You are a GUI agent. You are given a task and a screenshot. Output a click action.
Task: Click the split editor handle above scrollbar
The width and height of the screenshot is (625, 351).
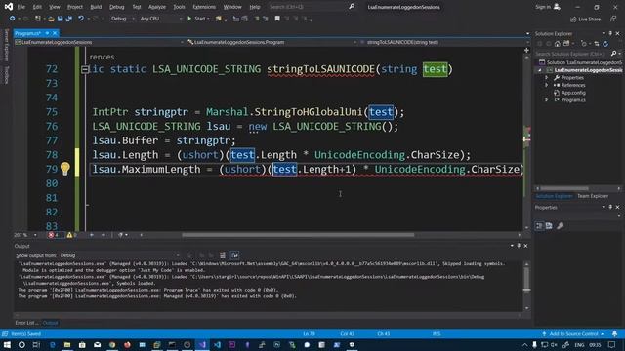tap(526, 50)
